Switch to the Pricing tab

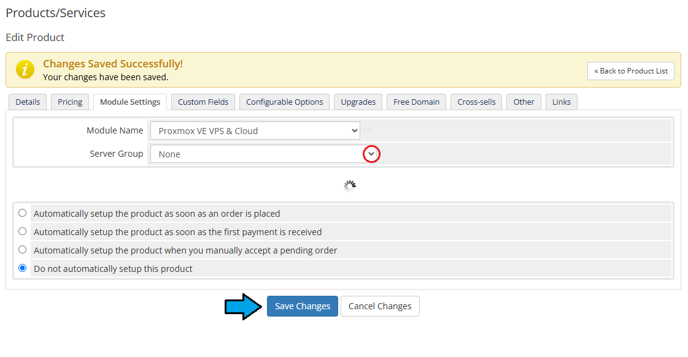[70, 102]
